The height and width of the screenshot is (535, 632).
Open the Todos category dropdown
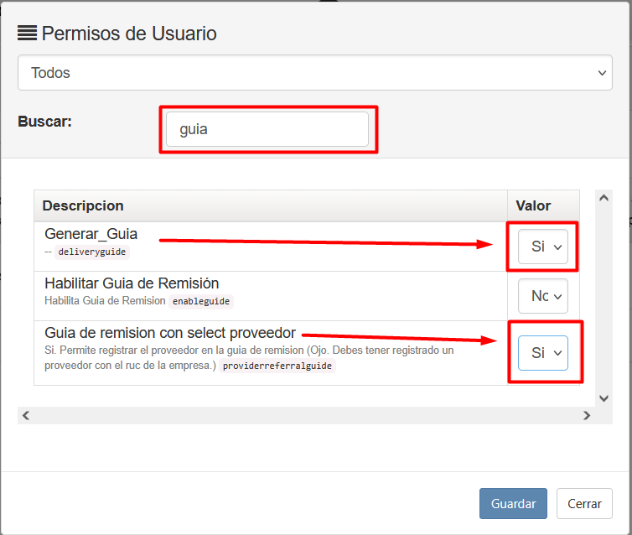[x=315, y=73]
